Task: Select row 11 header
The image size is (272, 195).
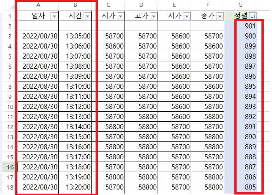Action: tap(10, 117)
